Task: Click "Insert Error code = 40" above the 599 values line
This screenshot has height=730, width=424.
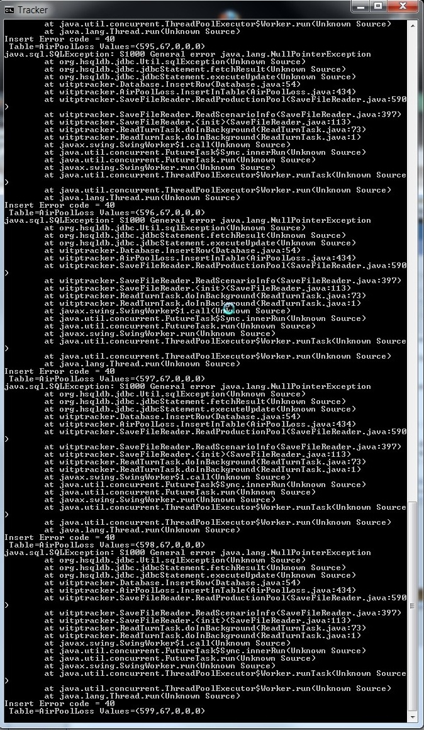Action: (x=60, y=704)
